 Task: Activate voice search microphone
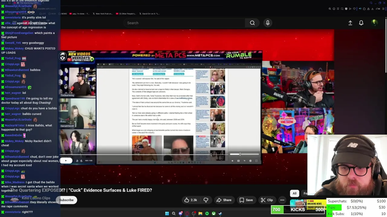click(x=268, y=23)
